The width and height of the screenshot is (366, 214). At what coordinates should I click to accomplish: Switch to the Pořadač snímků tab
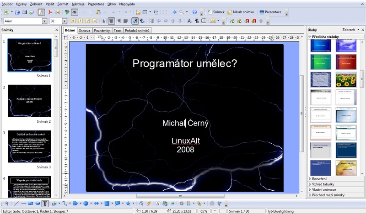[x=137, y=31]
